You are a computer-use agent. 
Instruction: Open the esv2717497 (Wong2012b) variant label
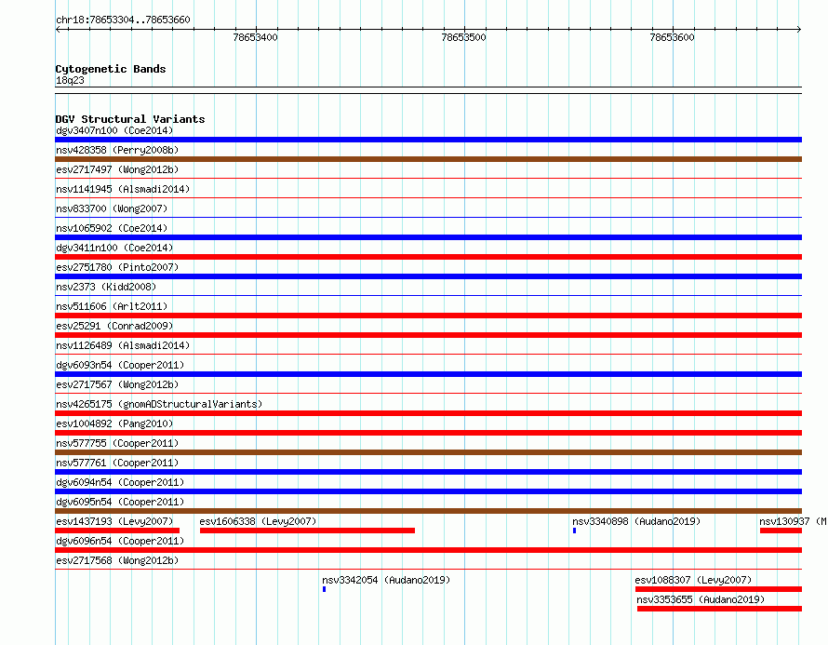[117, 169]
